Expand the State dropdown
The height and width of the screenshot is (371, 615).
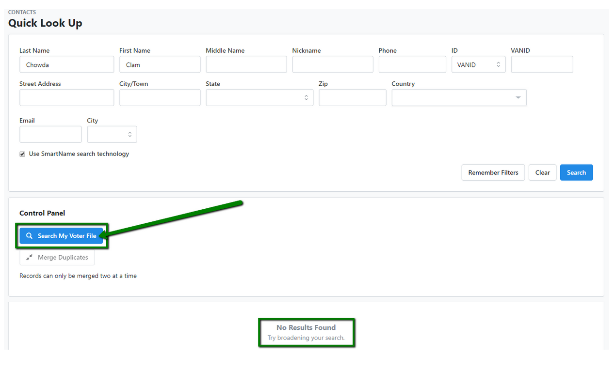click(x=259, y=97)
